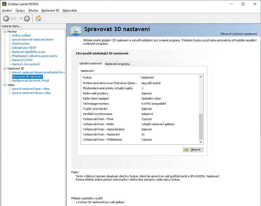Image resolution: width=261 pixels, height=206 pixels.
Task: Open the Soubor menu
Action: point(7,11)
